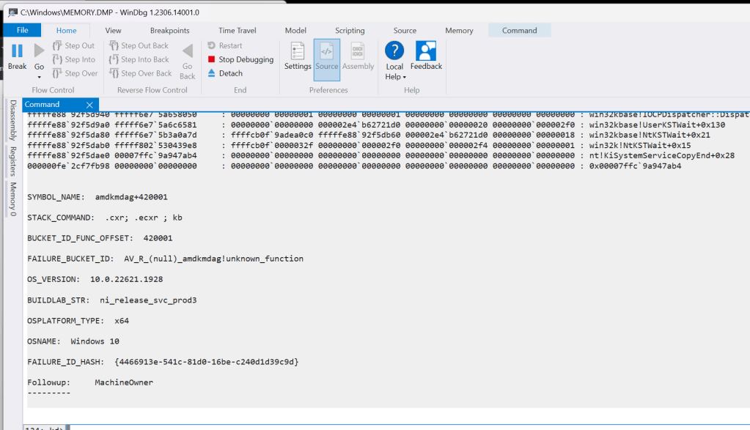This screenshot has height=430, width=750.
Task: Switch to the Home ribbon tab
Action: point(67,30)
